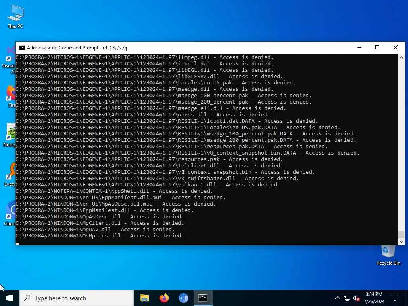Click the Command Prompt window title text
The width and height of the screenshot is (408, 306).
coord(77,48)
